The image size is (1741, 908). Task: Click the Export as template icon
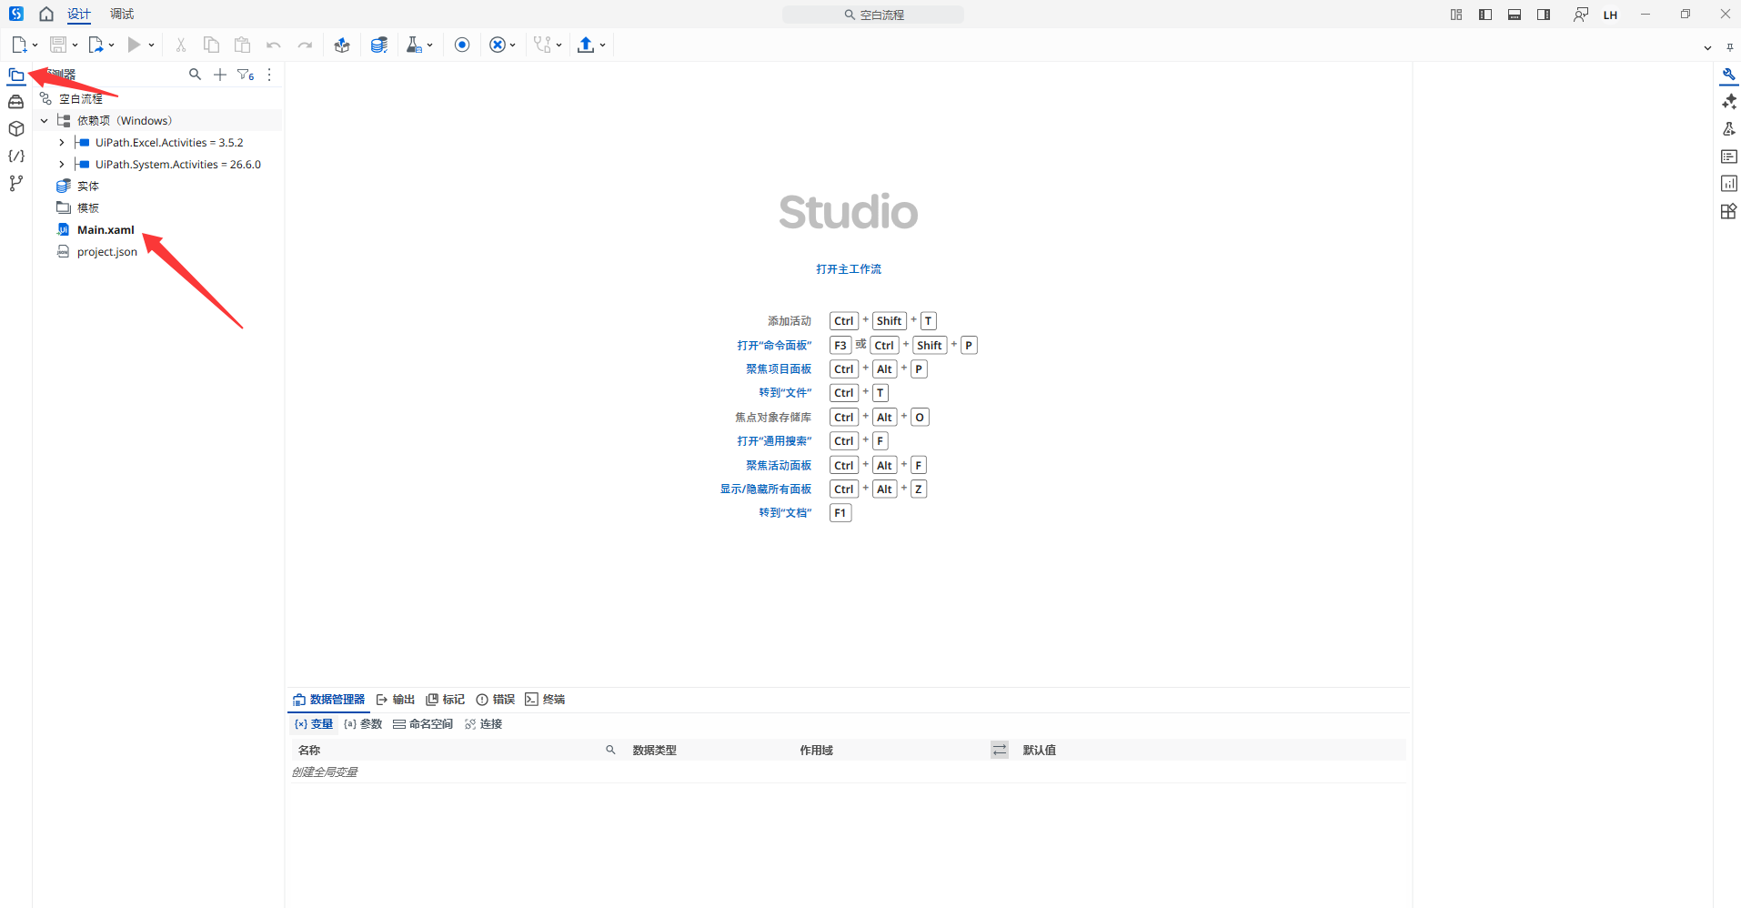pyautogui.click(x=96, y=45)
